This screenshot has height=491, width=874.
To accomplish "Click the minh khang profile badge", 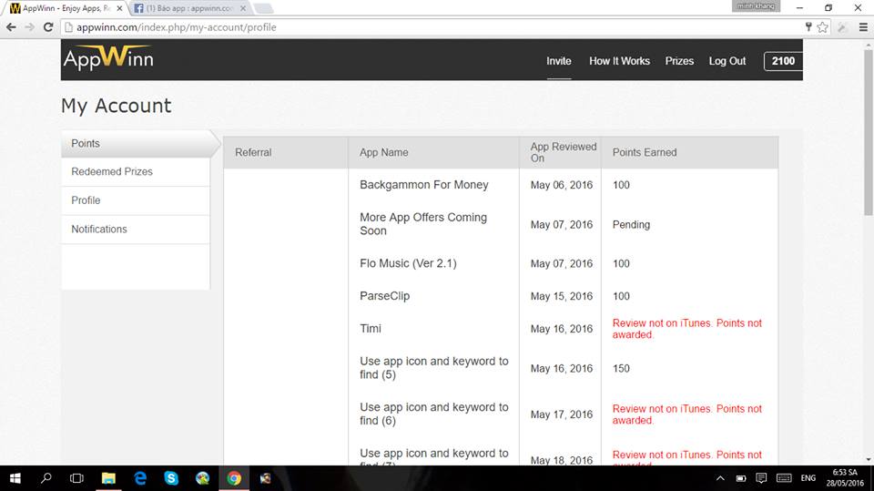I will [756, 6].
